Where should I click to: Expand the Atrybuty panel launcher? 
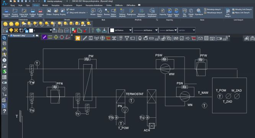pos(157,20)
